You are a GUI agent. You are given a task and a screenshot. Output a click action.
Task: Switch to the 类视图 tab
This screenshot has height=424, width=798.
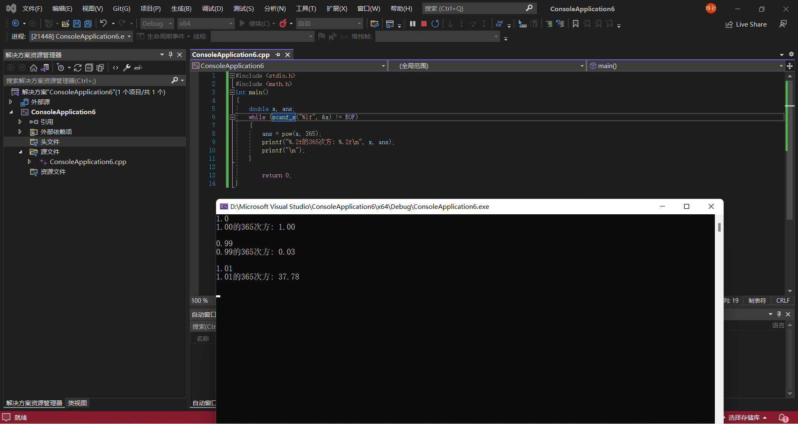coord(77,403)
